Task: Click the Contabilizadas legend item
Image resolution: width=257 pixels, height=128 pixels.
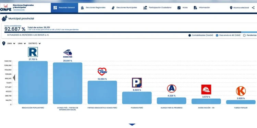Action: [201, 35]
